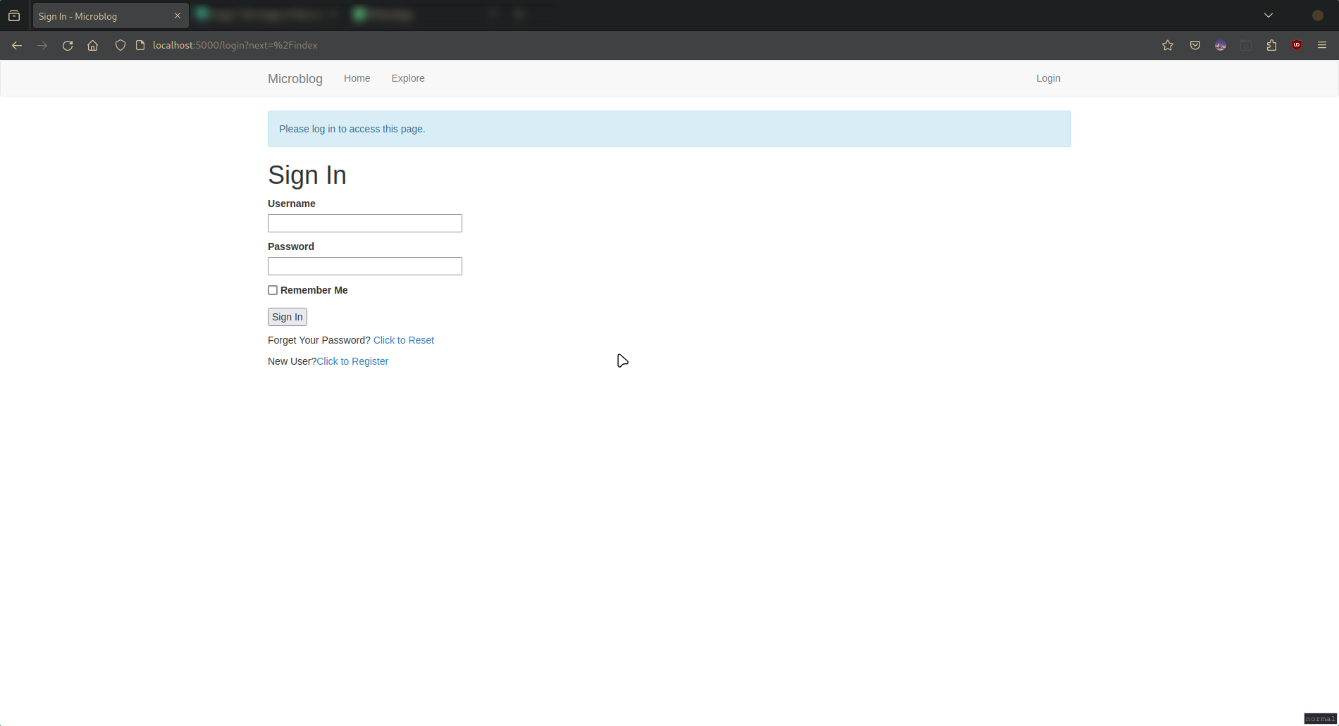
Task: Click the Password label
Action: tap(291, 246)
